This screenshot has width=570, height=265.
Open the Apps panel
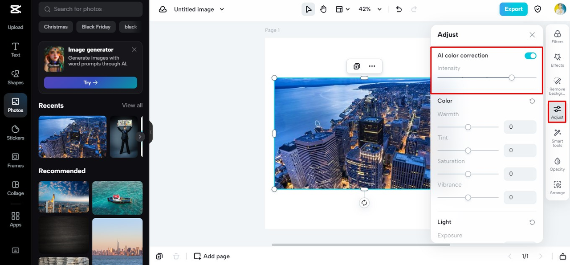[x=16, y=220]
